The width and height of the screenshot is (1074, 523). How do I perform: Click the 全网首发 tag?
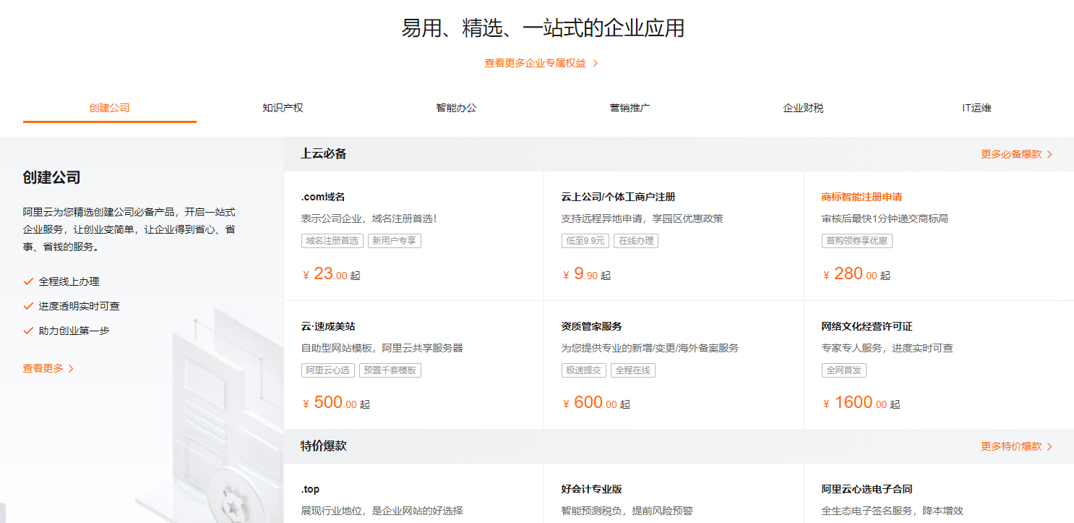pos(843,370)
